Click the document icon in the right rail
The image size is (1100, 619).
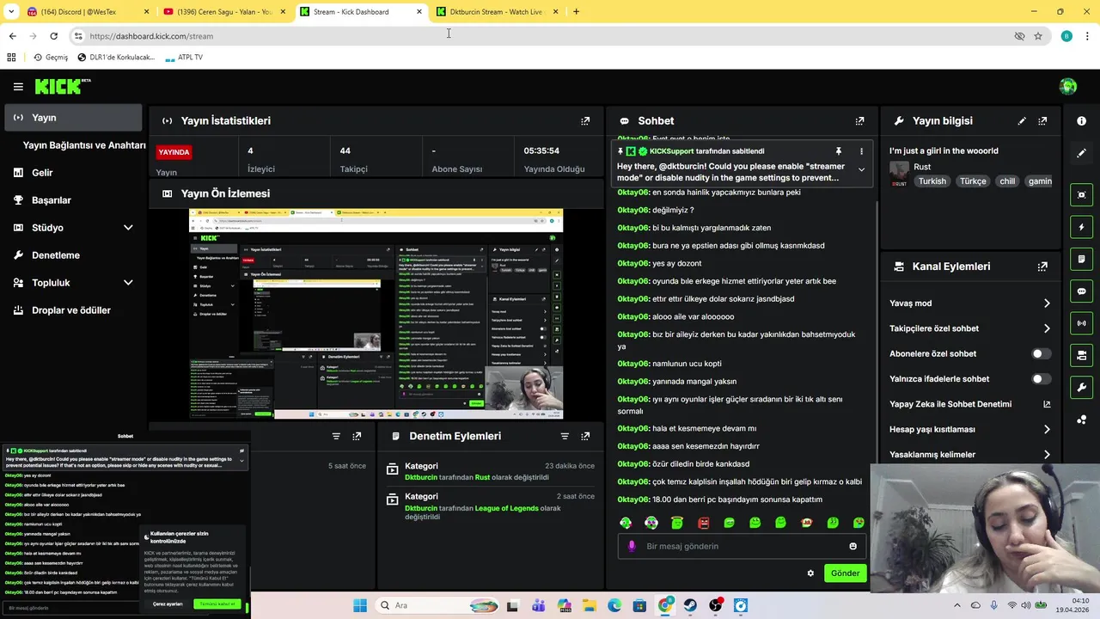(1081, 259)
